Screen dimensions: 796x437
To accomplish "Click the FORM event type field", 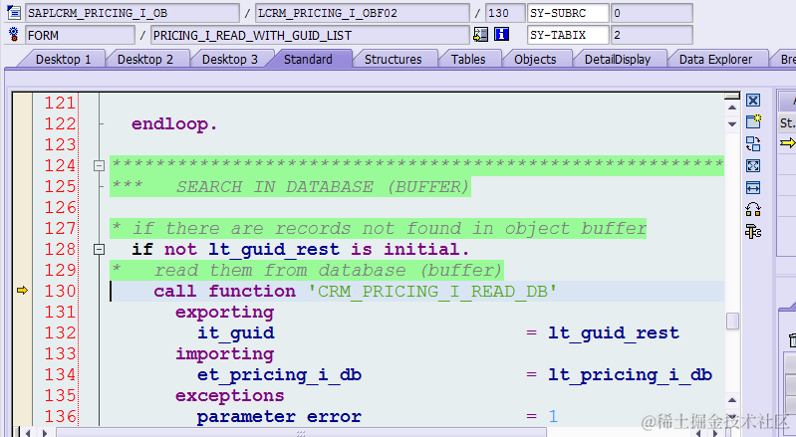I will [81, 35].
